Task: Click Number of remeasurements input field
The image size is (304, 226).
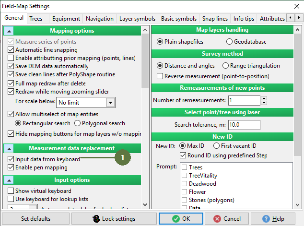Action: point(244,100)
